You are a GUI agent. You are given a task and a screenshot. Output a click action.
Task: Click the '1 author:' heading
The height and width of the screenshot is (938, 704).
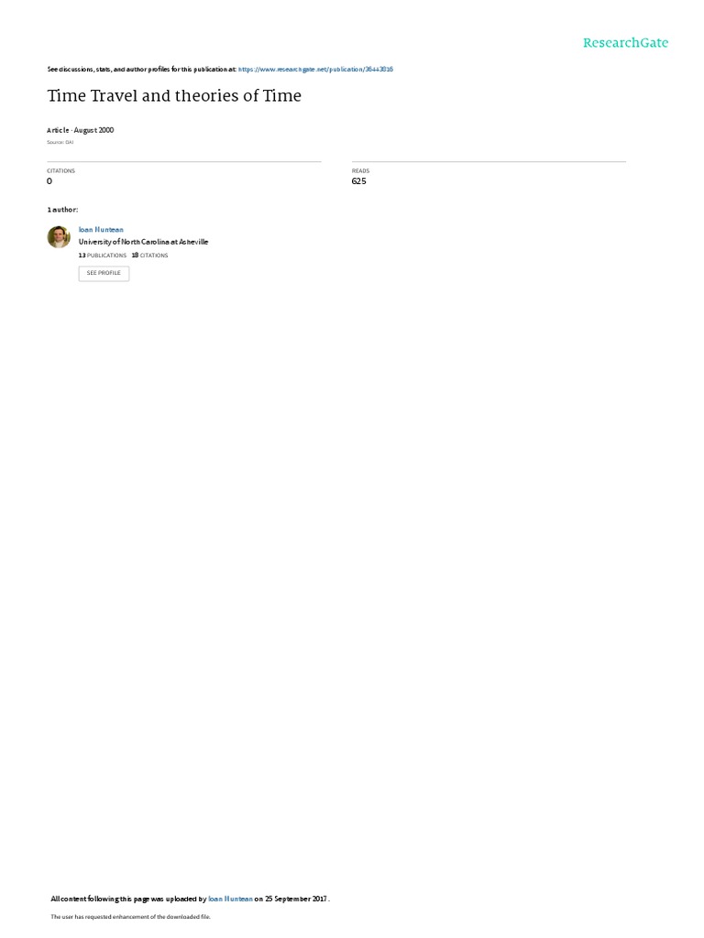pyautogui.click(x=62, y=210)
